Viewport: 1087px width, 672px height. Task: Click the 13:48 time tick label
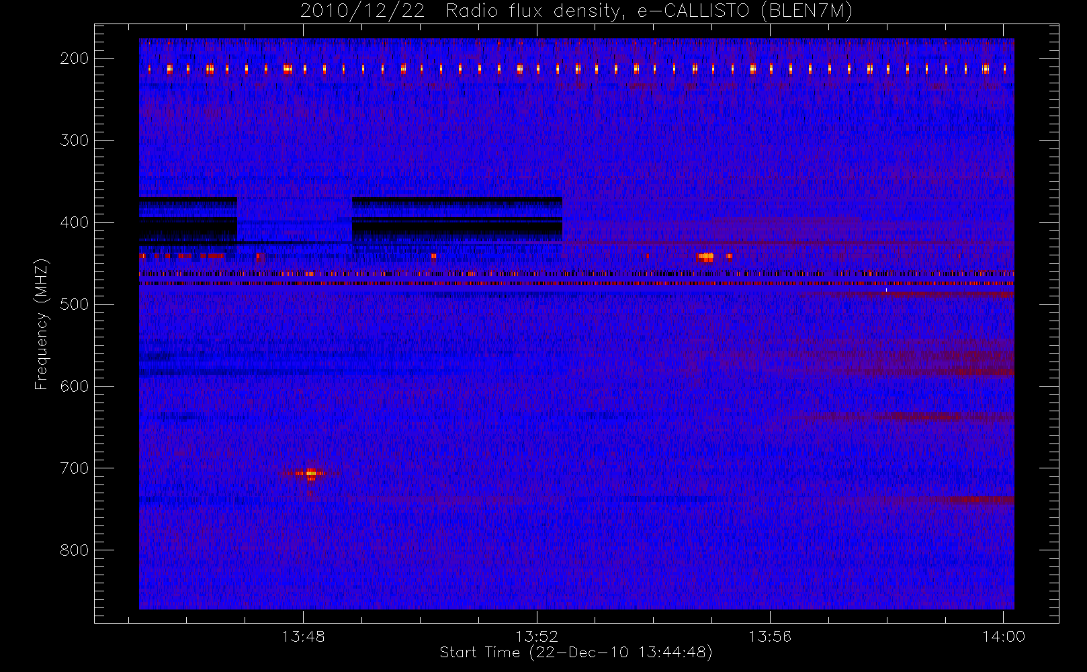pos(303,636)
